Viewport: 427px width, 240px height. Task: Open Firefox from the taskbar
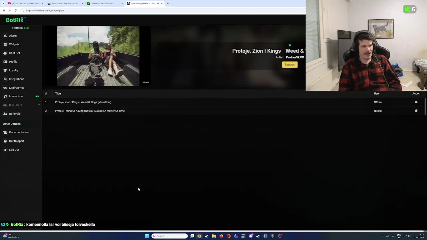pos(221,236)
